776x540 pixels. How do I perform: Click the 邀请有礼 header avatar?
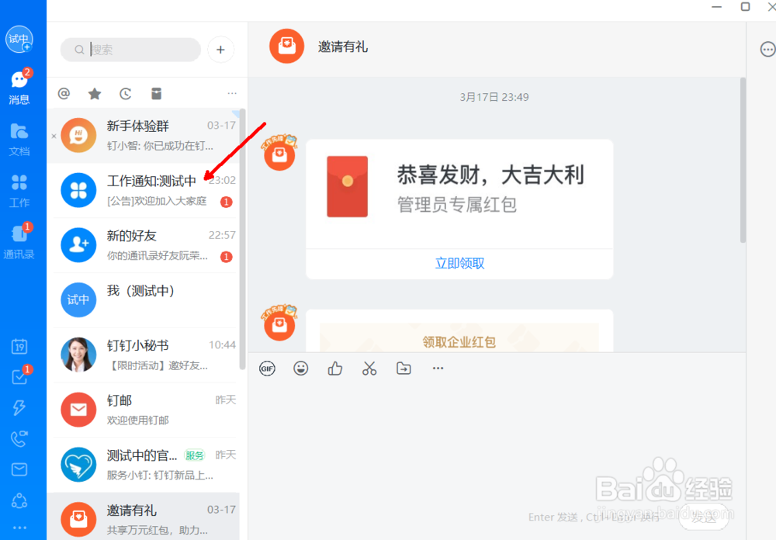pyautogui.click(x=286, y=46)
